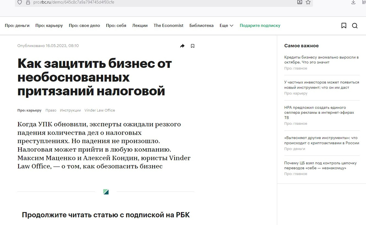The height and width of the screenshot is (225, 366).
Task: Open the browser downloads arrow icon
Action: [x=354, y=2]
